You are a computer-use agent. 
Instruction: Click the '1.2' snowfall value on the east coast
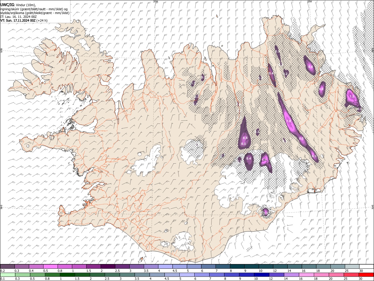tap(352, 96)
